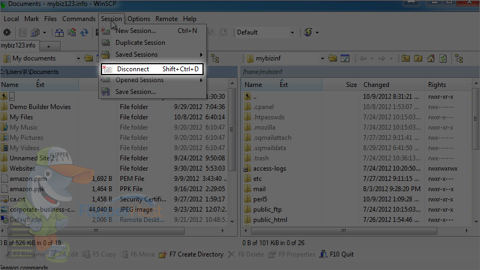Sort remote panel by Size column
This screenshot has height=270, width=480.
pyautogui.click(x=341, y=84)
